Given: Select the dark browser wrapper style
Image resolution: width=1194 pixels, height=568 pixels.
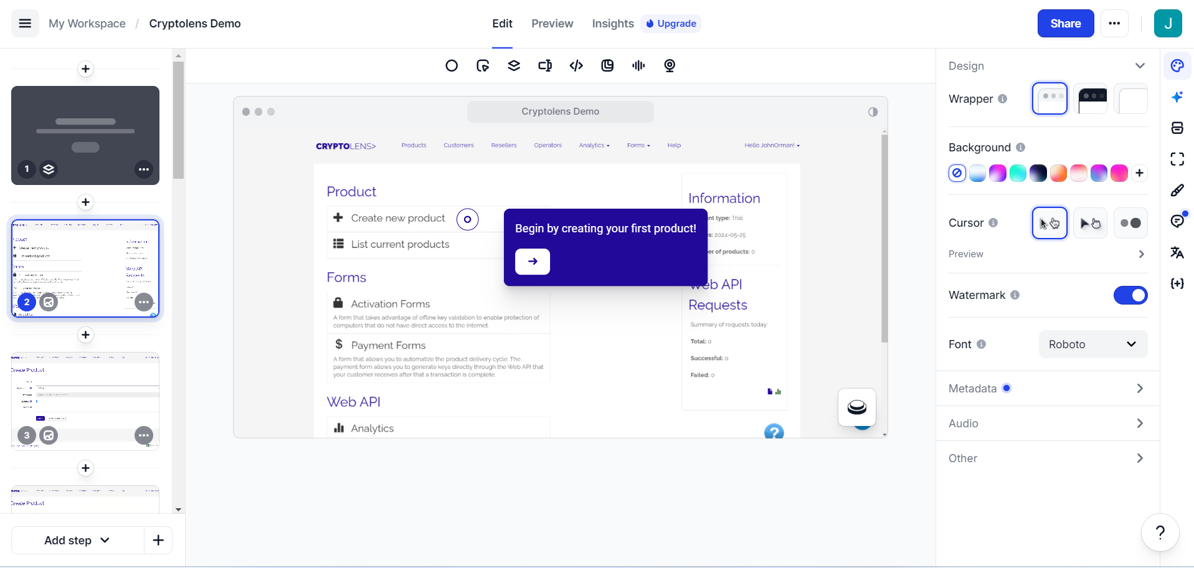Looking at the screenshot, I should (x=1091, y=99).
